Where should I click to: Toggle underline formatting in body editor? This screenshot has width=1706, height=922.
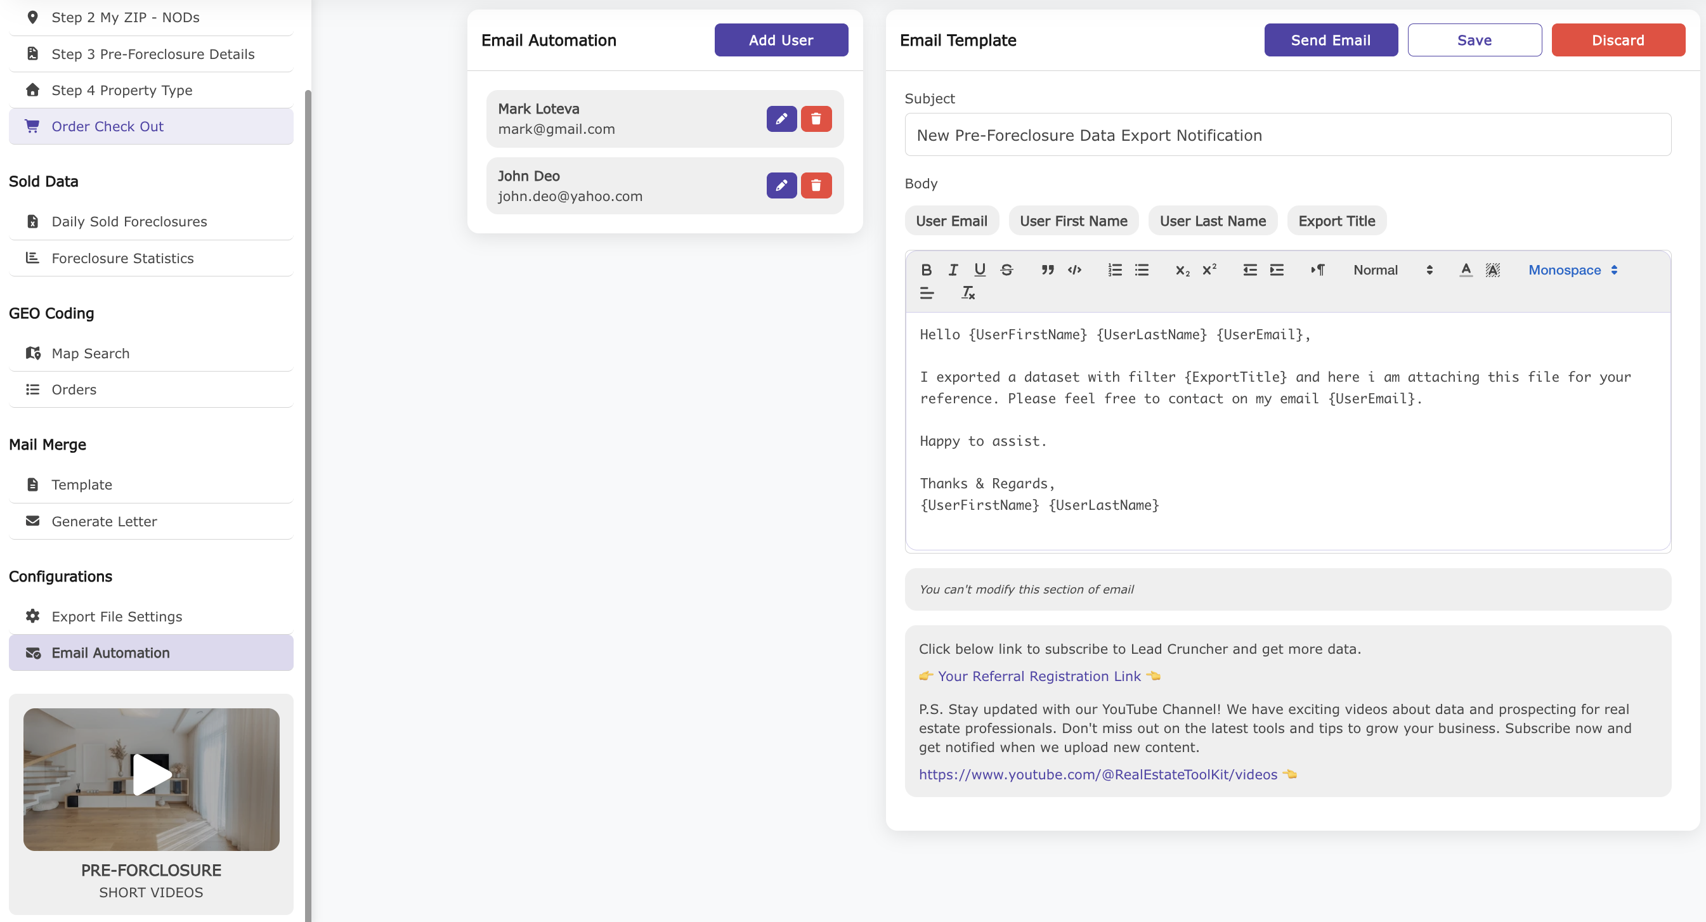point(979,269)
